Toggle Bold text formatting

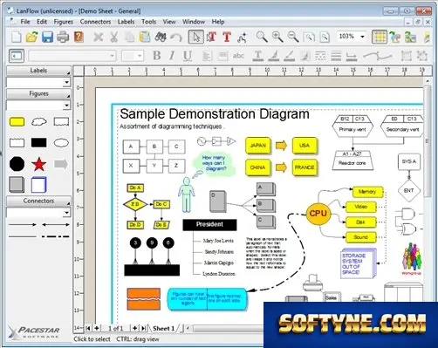tap(157, 56)
